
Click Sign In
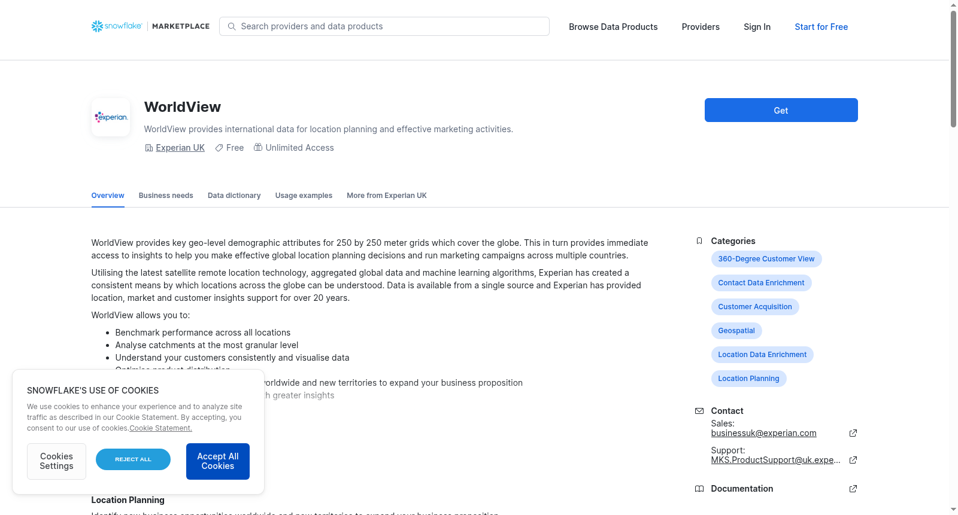click(757, 27)
